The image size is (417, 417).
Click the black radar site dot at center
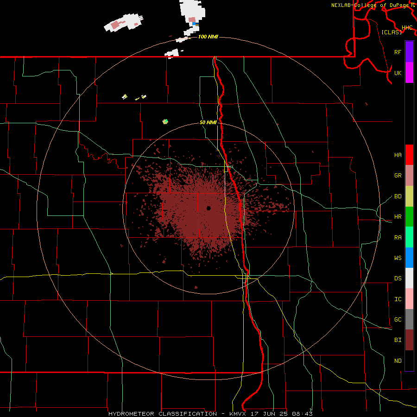[x=209, y=208]
